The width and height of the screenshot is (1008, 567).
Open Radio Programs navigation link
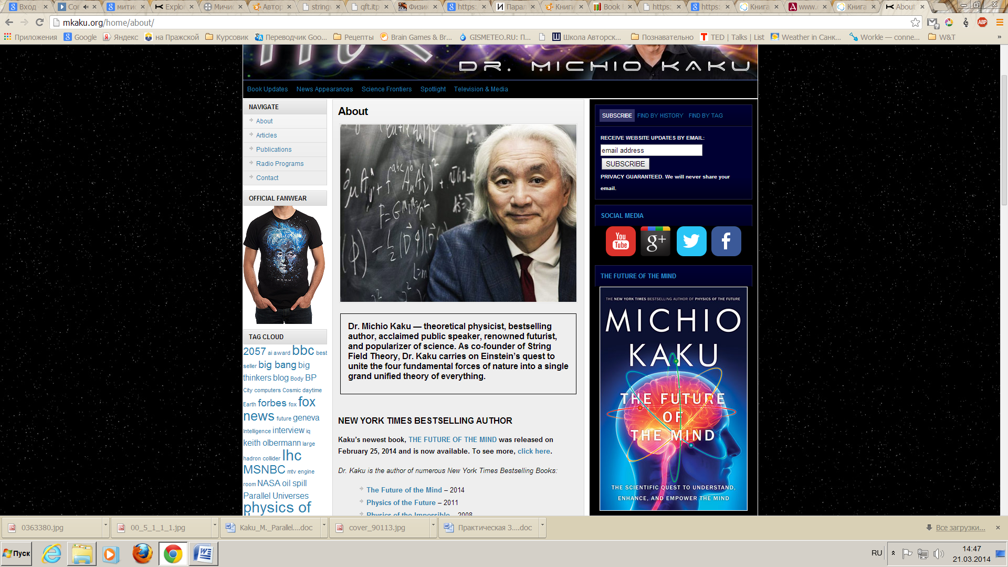280,164
